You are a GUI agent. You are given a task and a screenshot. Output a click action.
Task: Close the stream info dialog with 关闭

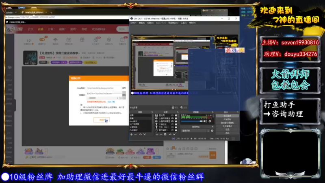point(102,120)
